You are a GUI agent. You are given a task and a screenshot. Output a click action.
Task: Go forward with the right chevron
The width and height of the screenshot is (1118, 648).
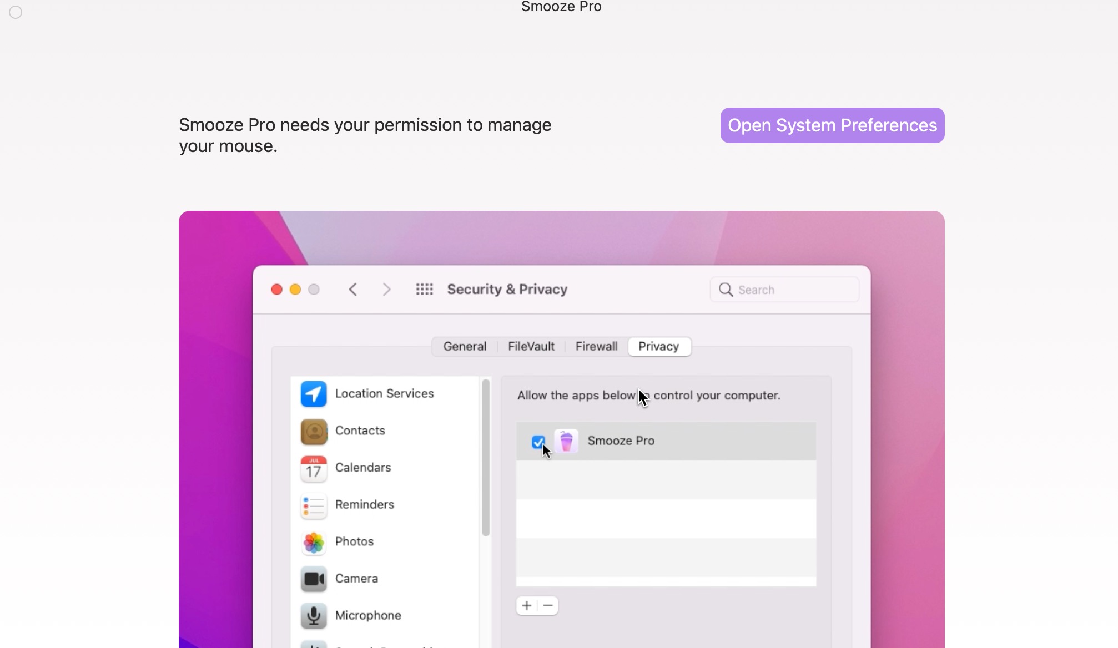(387, 290)
